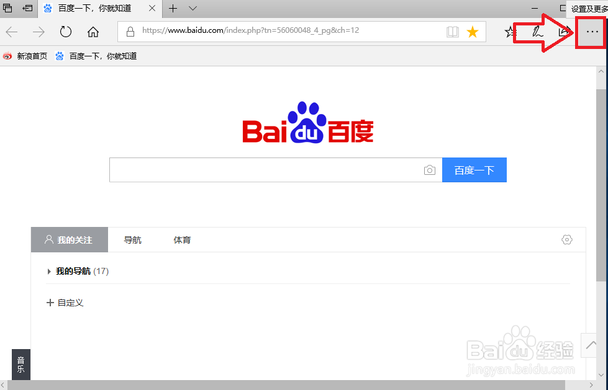Open the Favorites hub icon
The width and height of the screenshot is (608, 390).
tap(509, 32)
